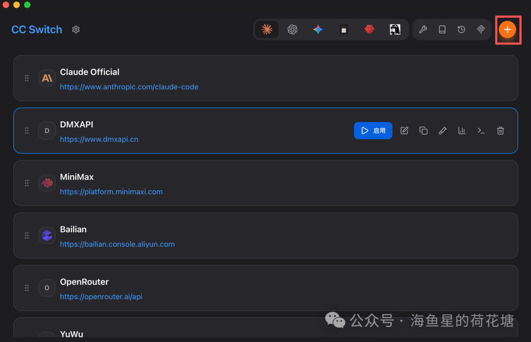The width and height of the screenshot is (531, 342).
Task: Open the www.dmxapi.cn link
Action: coord(99,139)
